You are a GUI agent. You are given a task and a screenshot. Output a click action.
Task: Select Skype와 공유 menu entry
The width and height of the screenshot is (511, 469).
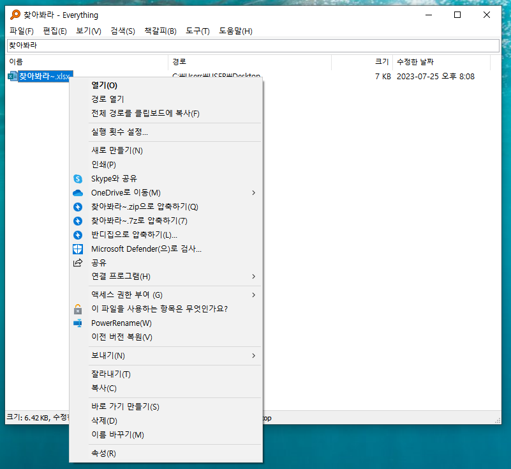166,179
